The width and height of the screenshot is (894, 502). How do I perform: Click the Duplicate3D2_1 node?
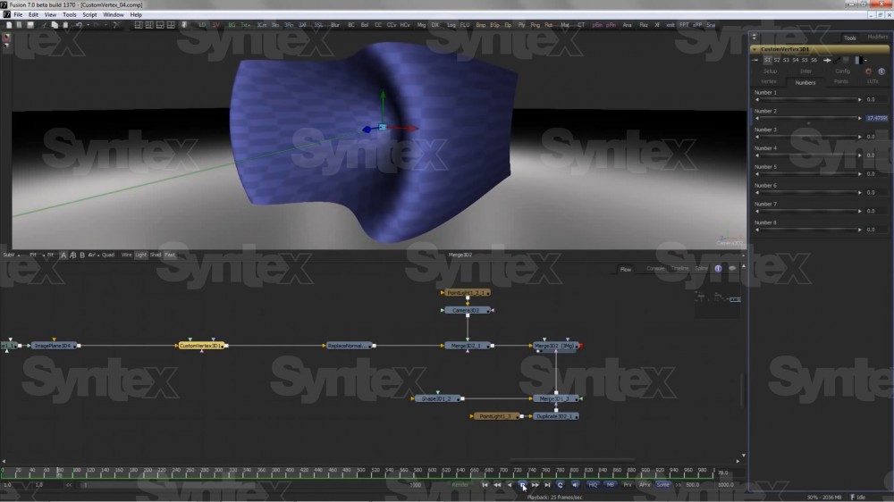point(556,416)
